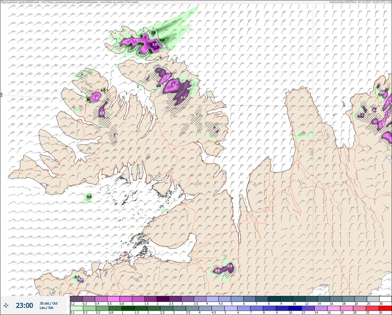The image size is (392, 315).
Task: Click the weather symbol icon beside 23:00
Action: pyautogui.click(x=6, y=305)
